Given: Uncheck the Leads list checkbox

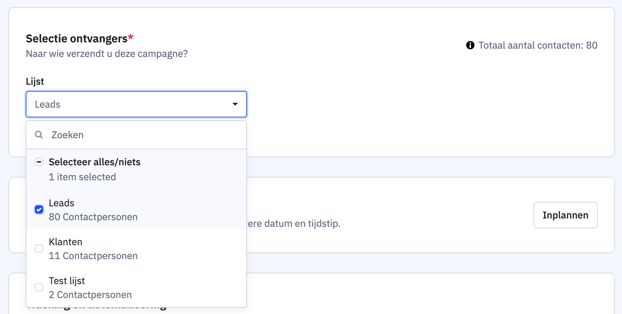Looking at the screenshot, I should (39, 209).
